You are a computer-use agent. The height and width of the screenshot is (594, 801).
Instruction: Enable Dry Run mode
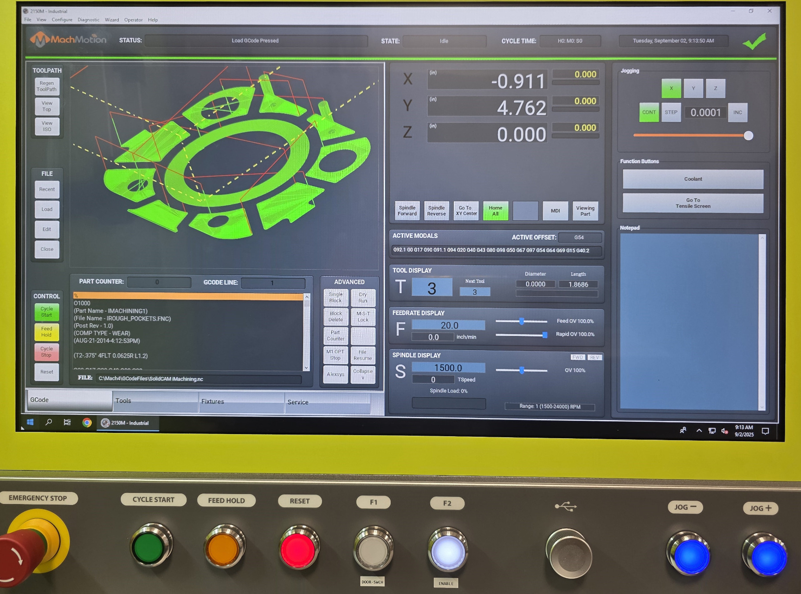click(x=363, y=297)
